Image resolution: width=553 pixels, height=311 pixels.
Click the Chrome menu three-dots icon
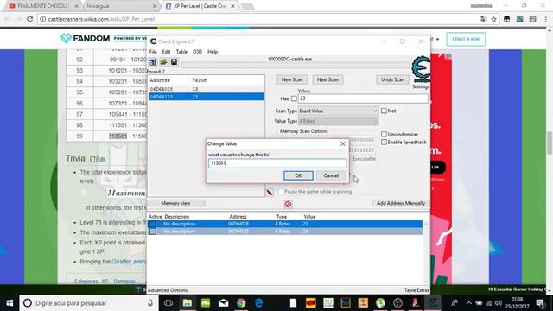click(545, 19)
